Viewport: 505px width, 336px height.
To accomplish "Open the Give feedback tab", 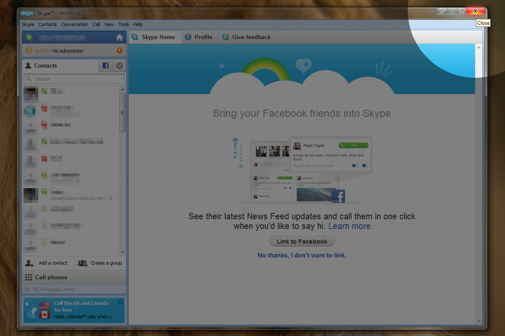I will [x=248, y=37].
